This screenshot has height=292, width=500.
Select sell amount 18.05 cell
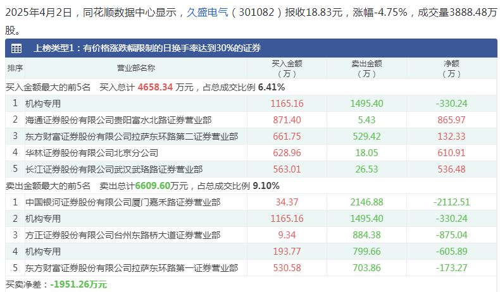[x=366, y=153]
